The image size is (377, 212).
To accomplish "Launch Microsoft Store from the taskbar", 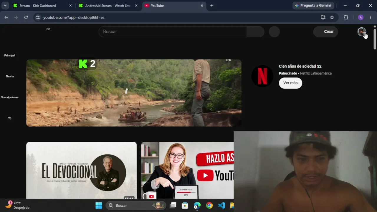I will click(x=185, y=205).
